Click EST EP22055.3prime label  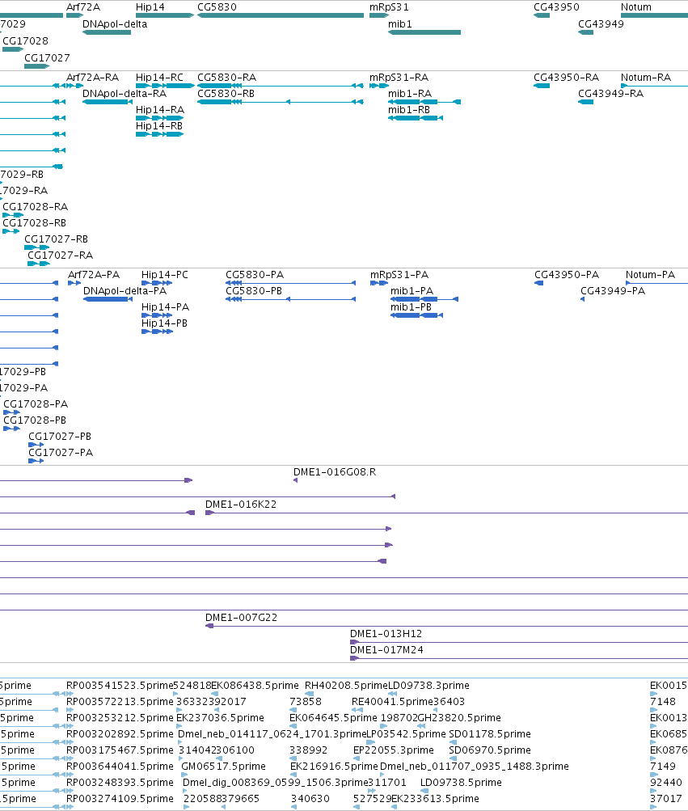(394, 750)
